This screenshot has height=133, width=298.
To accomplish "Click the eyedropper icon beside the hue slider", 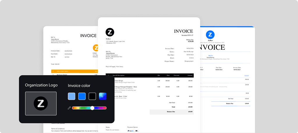I will pyautogui.click(x=69, y=108).
